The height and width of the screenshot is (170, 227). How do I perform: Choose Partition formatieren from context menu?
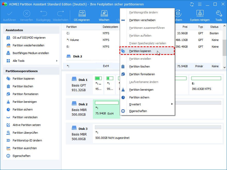point(147,74)
